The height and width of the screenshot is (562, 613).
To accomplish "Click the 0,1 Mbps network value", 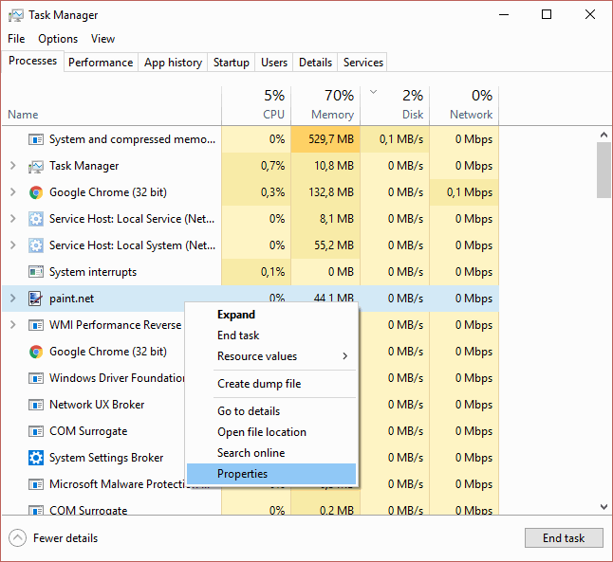I will [x=470, y=192].
